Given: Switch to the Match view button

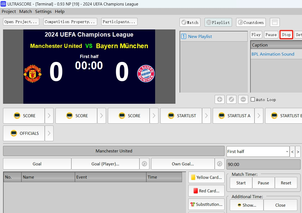Looking at the screenshot, I should pyautogui.click(x=190, y=23).
